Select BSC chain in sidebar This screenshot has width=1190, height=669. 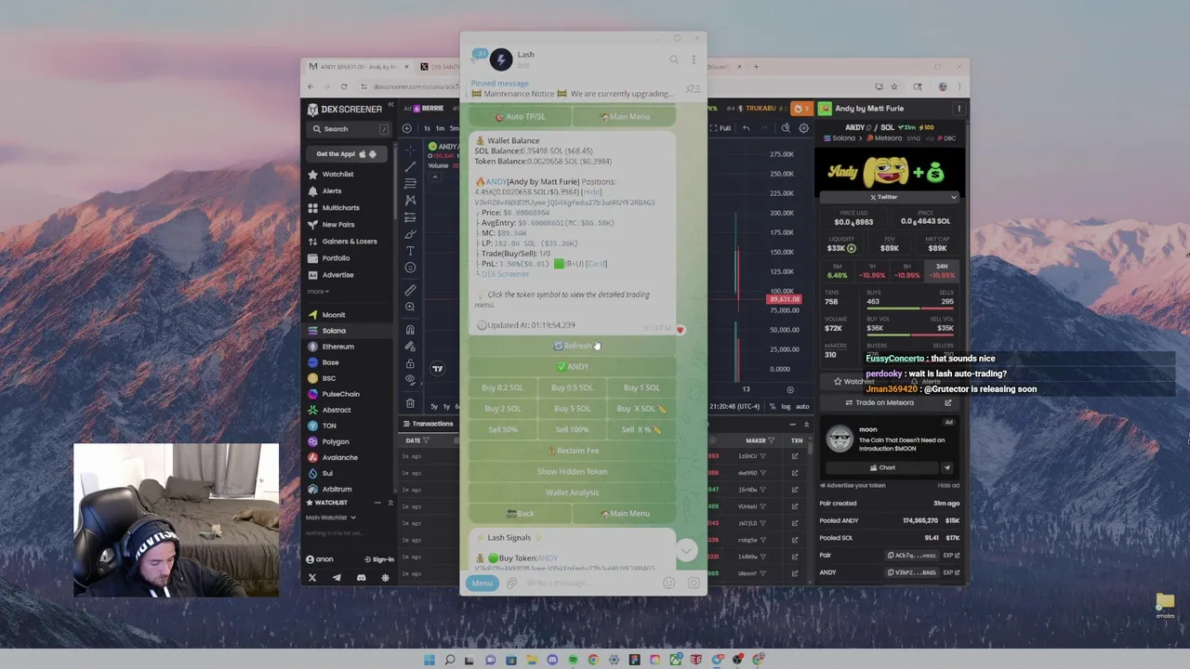[328, 378]
